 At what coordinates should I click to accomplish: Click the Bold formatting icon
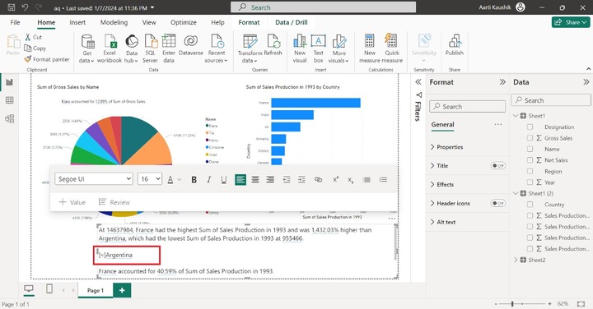tap(194, 180)
